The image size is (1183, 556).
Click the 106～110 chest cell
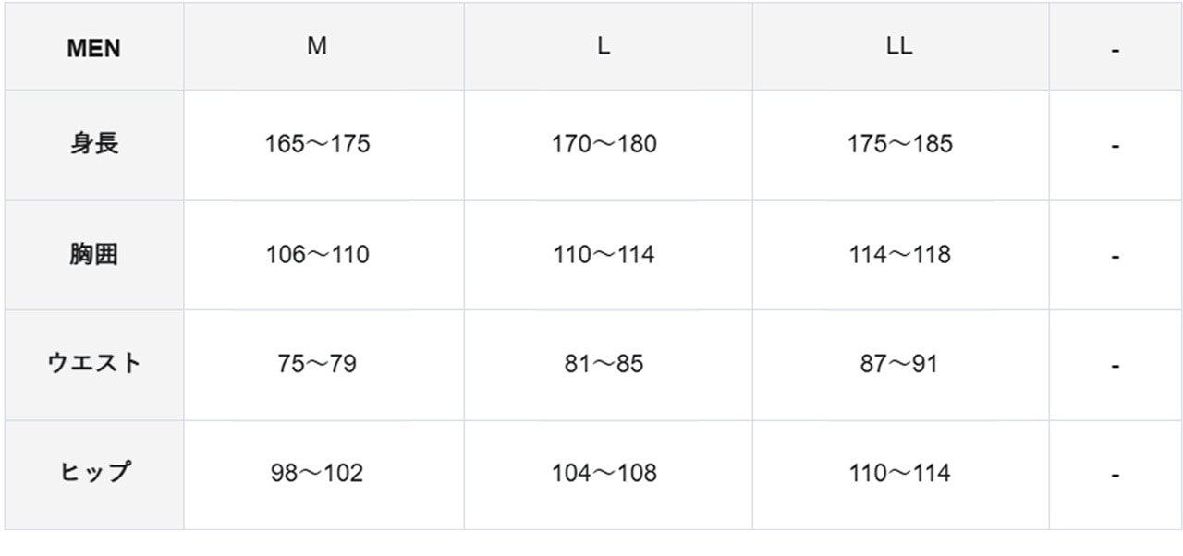click(317, 254)
